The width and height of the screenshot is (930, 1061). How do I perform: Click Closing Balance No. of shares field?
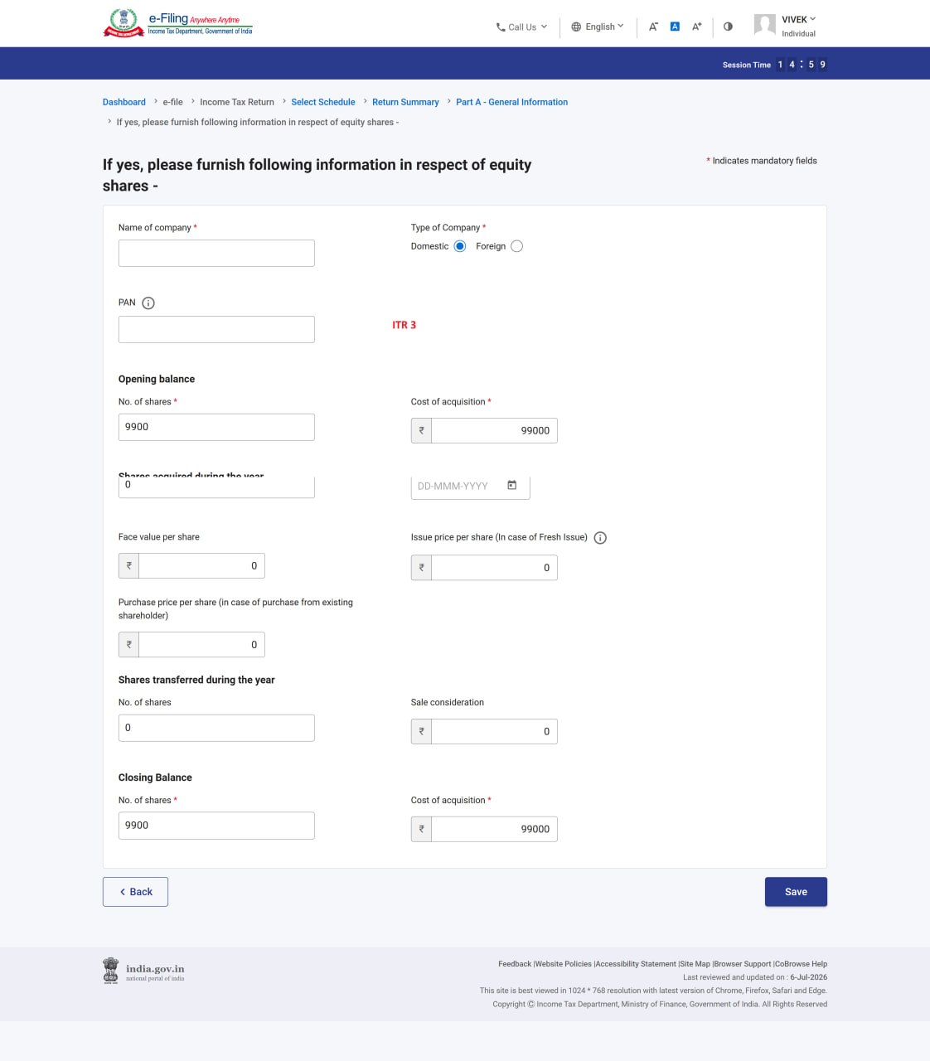pyautogui.click(x=216, y=826)
